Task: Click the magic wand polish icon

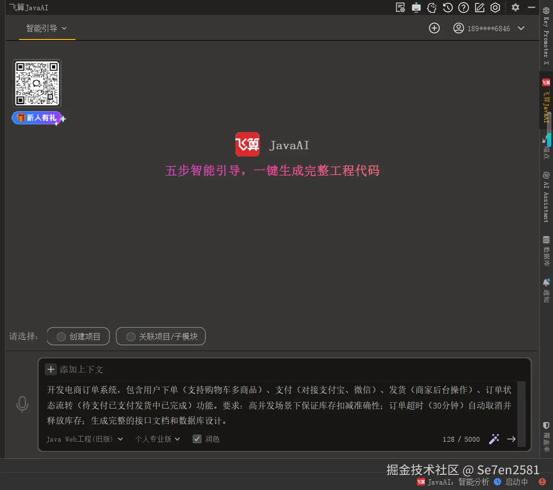Action: 494,439
